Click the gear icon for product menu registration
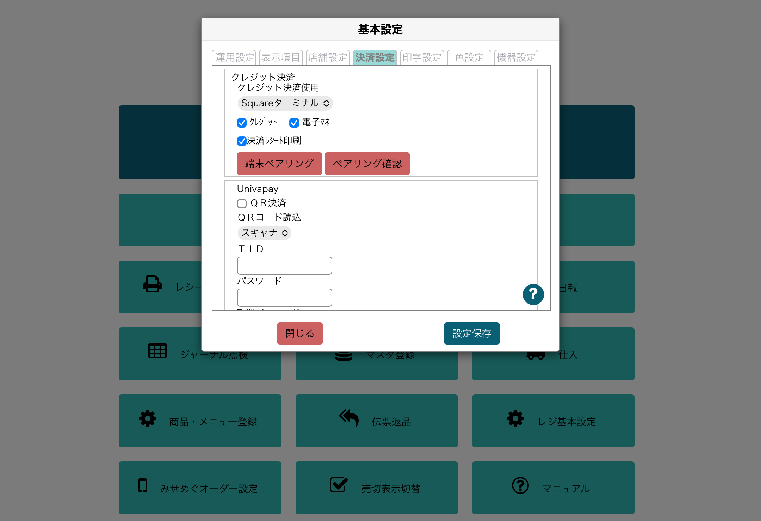761x521 pixels. [x=147, y=418]
